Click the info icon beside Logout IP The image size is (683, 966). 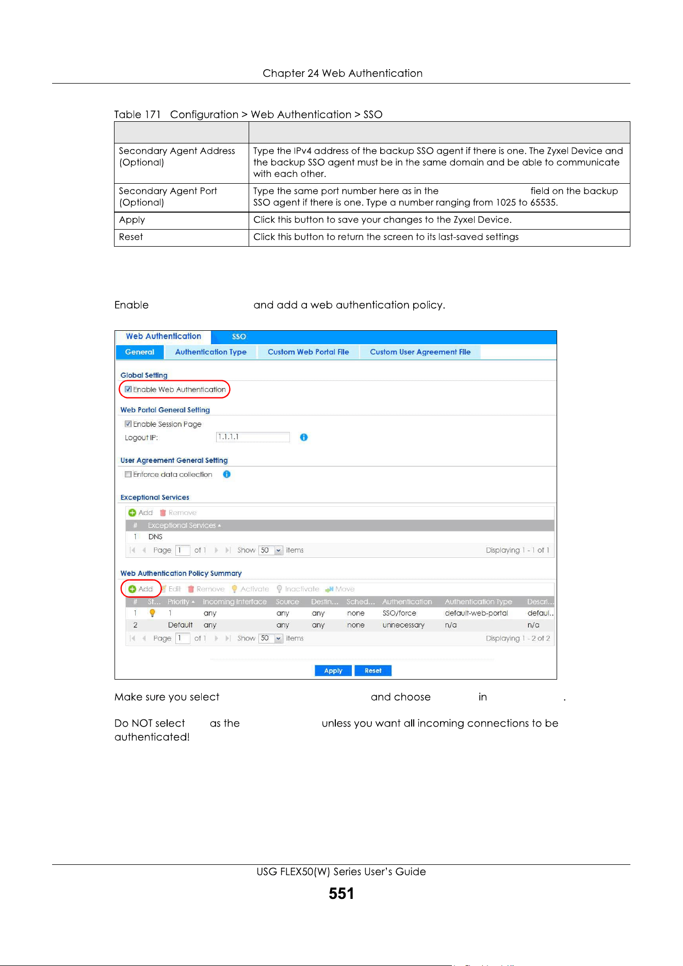[304, 437]
